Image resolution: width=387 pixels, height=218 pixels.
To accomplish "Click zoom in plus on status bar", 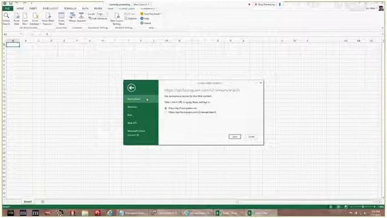I will tap(374, 206).
